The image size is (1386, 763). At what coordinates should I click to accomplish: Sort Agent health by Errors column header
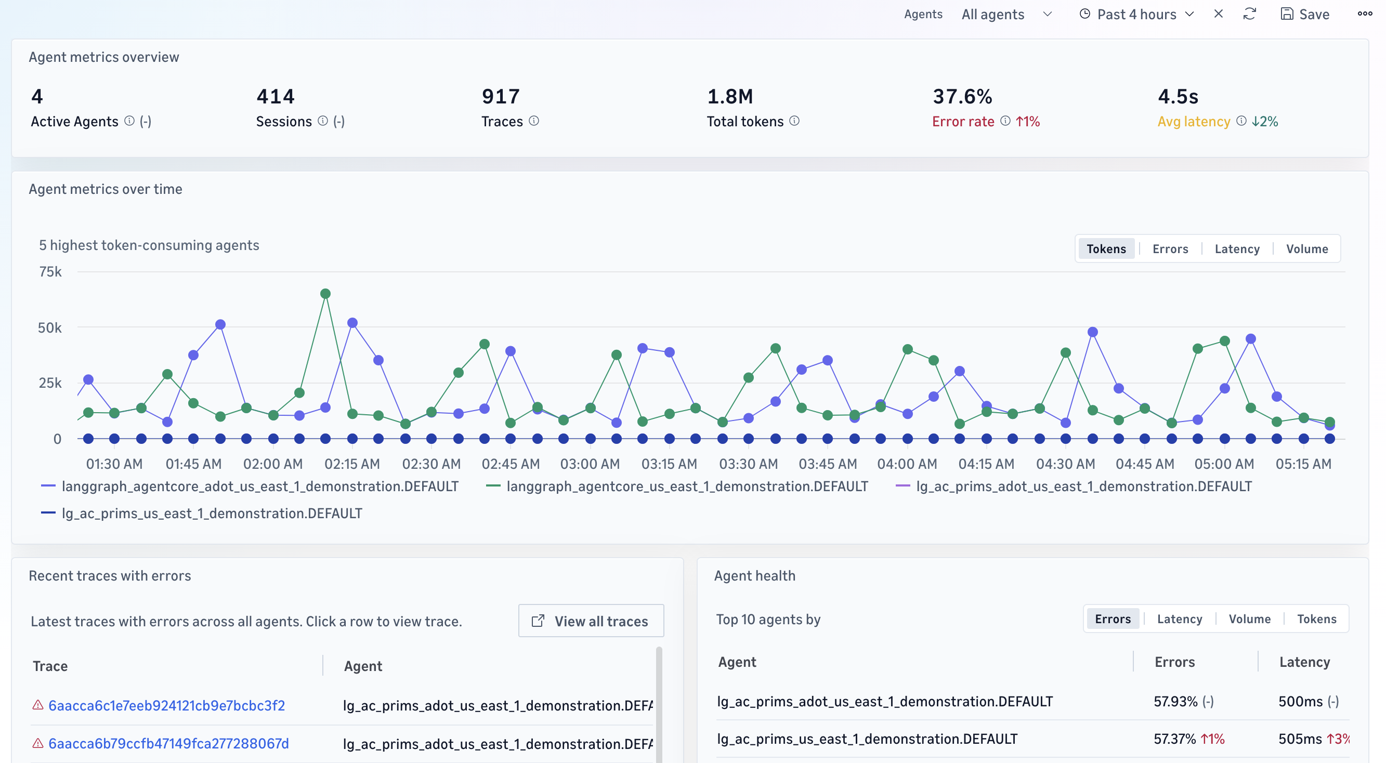click(x=1174, y=662)
